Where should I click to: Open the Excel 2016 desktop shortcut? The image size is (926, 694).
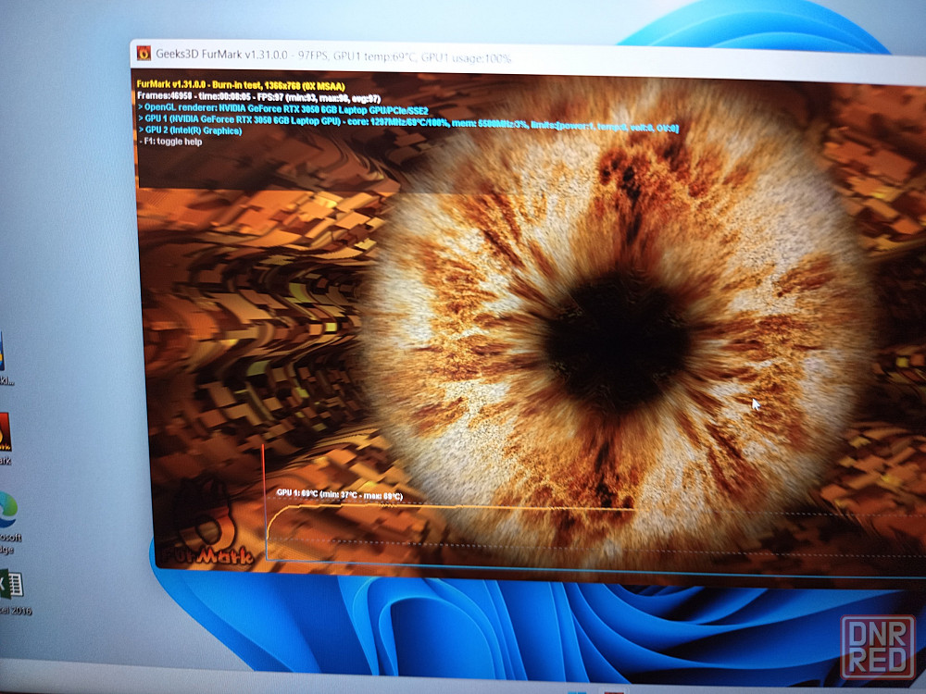(9, 587)
